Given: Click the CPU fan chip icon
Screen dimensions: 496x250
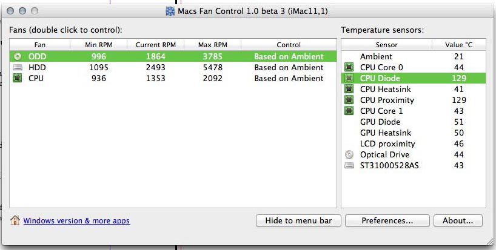Looking at the screenshot, I should coord(17,78).
